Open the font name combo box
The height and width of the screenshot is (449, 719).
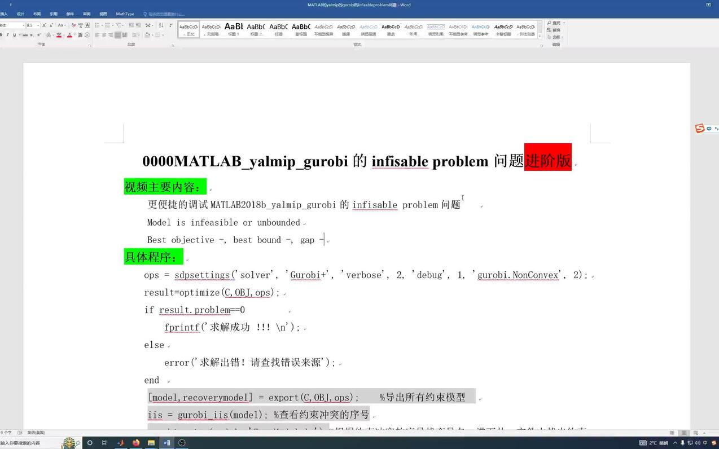coord(12,25)
